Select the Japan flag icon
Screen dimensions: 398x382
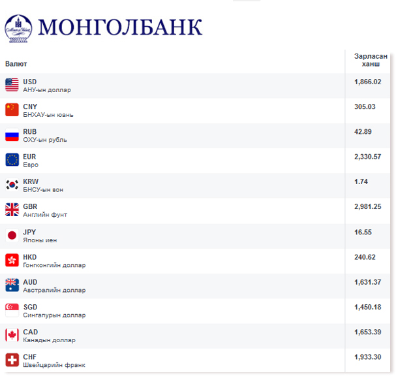(12, 235)
